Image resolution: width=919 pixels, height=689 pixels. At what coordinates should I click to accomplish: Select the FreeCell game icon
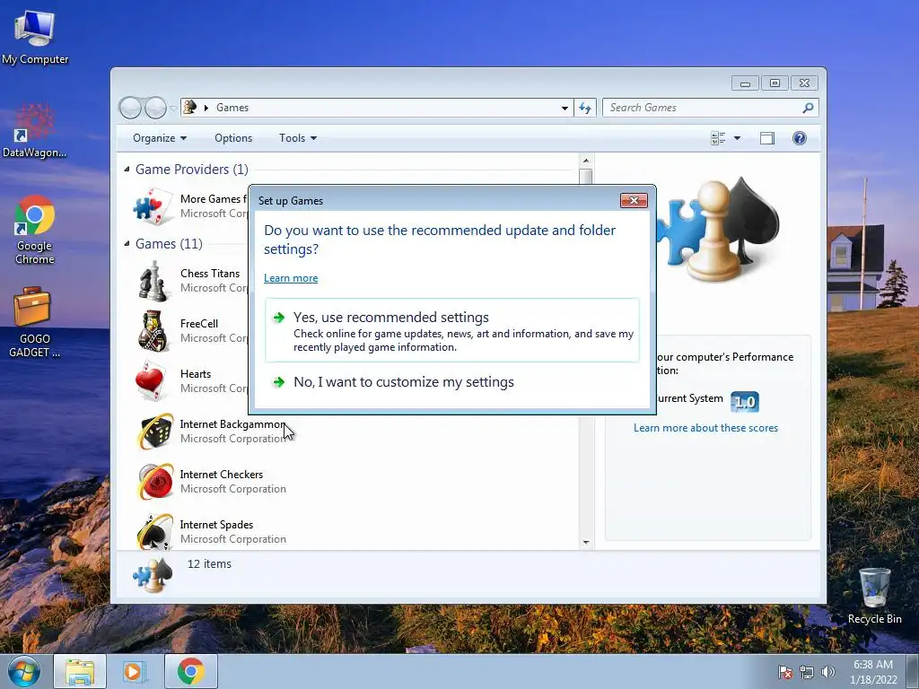click(153, 330)
